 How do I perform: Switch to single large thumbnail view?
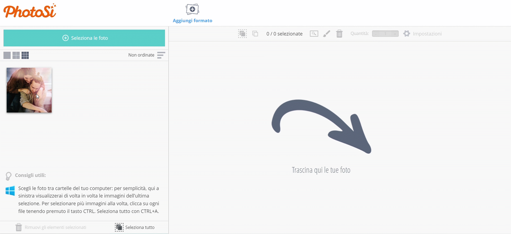7,55
